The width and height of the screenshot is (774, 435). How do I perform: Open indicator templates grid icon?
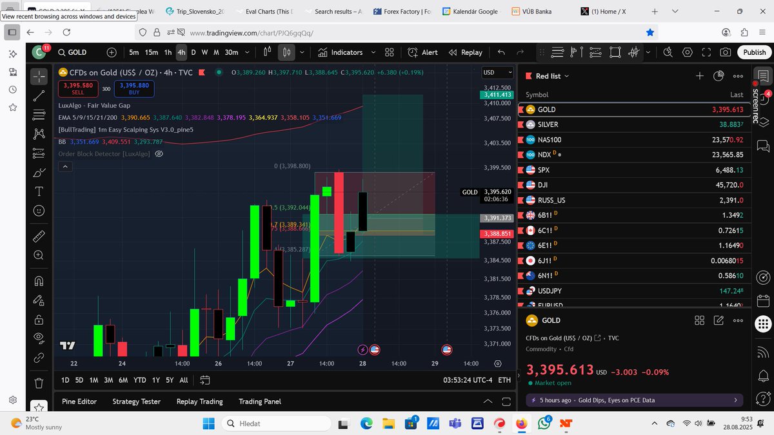coord(390,53)
